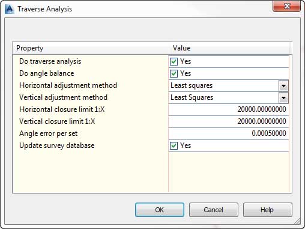Screen dimensions: 305x229
Task: Select the 'Horizontal closure limit 1:X' label
Action: [62, 109]
